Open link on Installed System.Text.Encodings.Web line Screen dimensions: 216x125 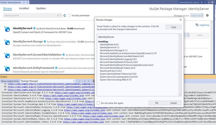tap(76, 104)
